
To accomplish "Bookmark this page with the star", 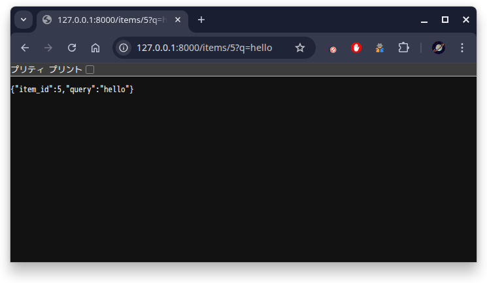I will tap(299, 48).
